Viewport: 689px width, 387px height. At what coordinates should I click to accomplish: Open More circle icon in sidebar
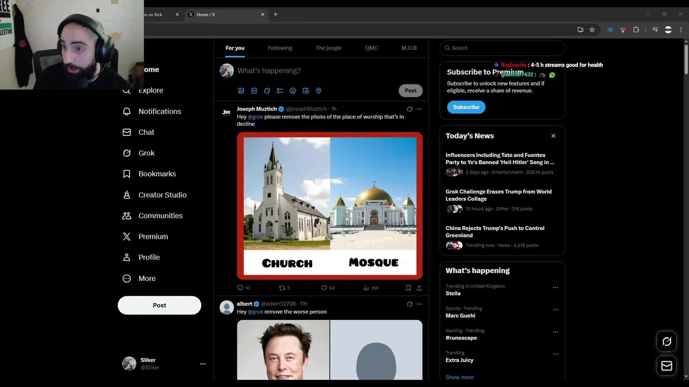tap(126, 278)
